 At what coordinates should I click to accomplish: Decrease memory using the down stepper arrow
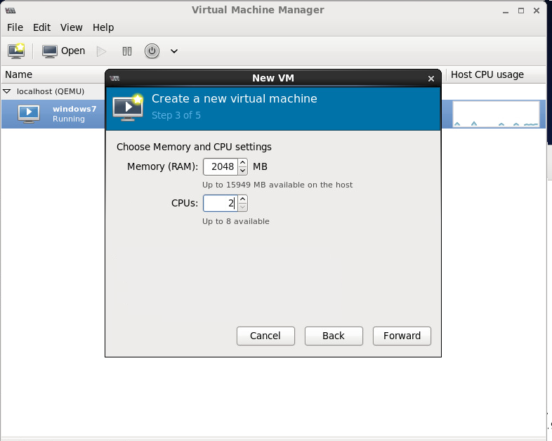tap(242, 171)
